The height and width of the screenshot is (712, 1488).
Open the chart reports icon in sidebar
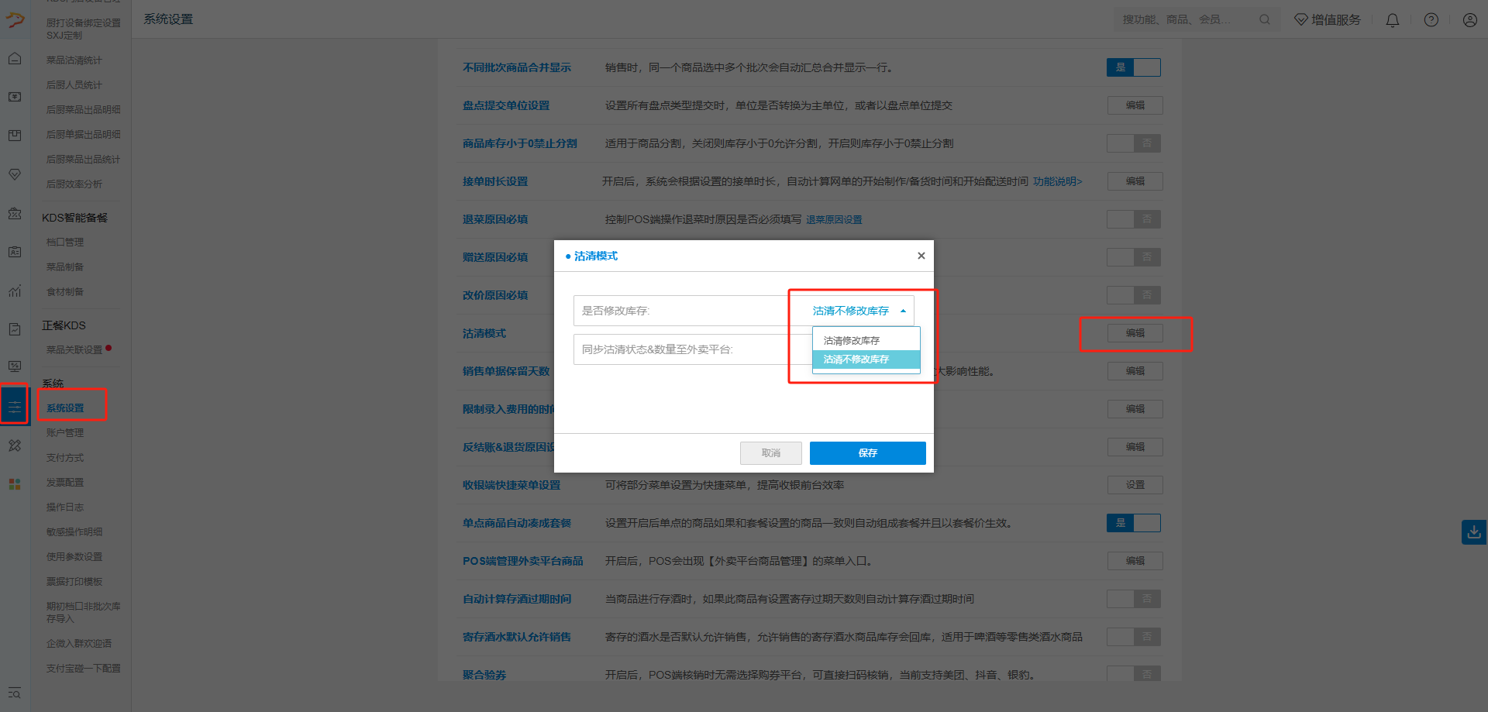pos(15,291)
